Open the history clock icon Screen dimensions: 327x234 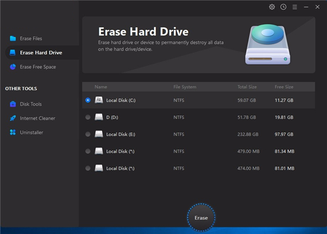(283, 7)
